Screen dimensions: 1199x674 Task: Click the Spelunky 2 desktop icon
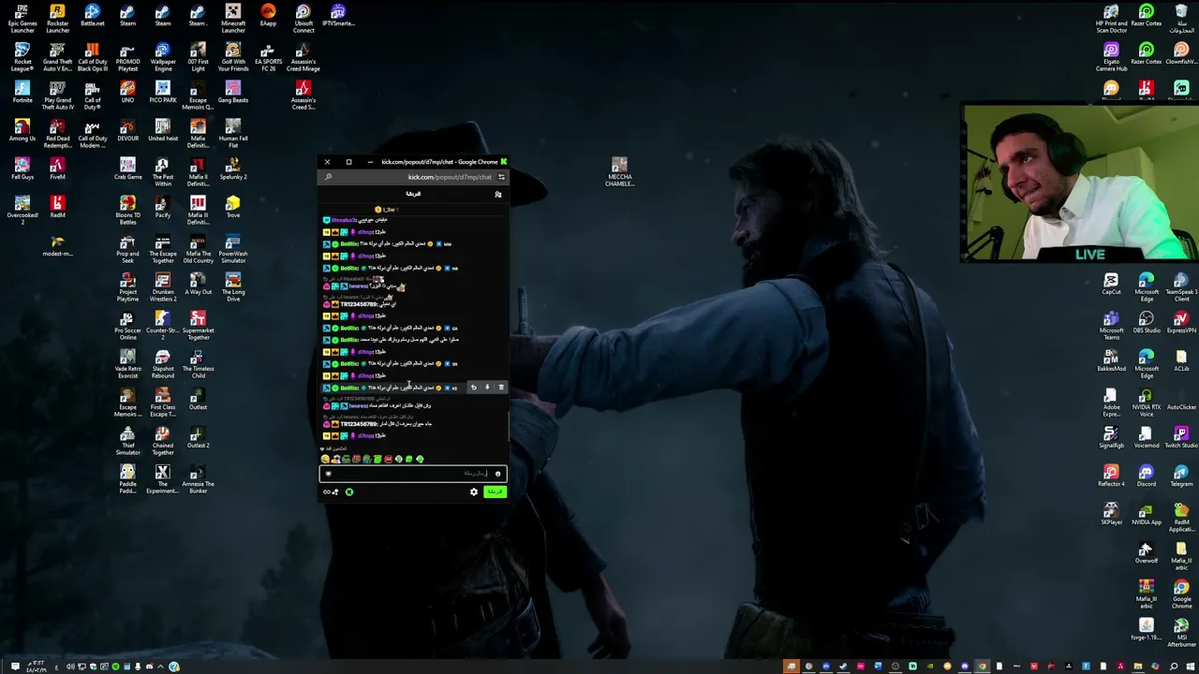[x=232, y=168]
